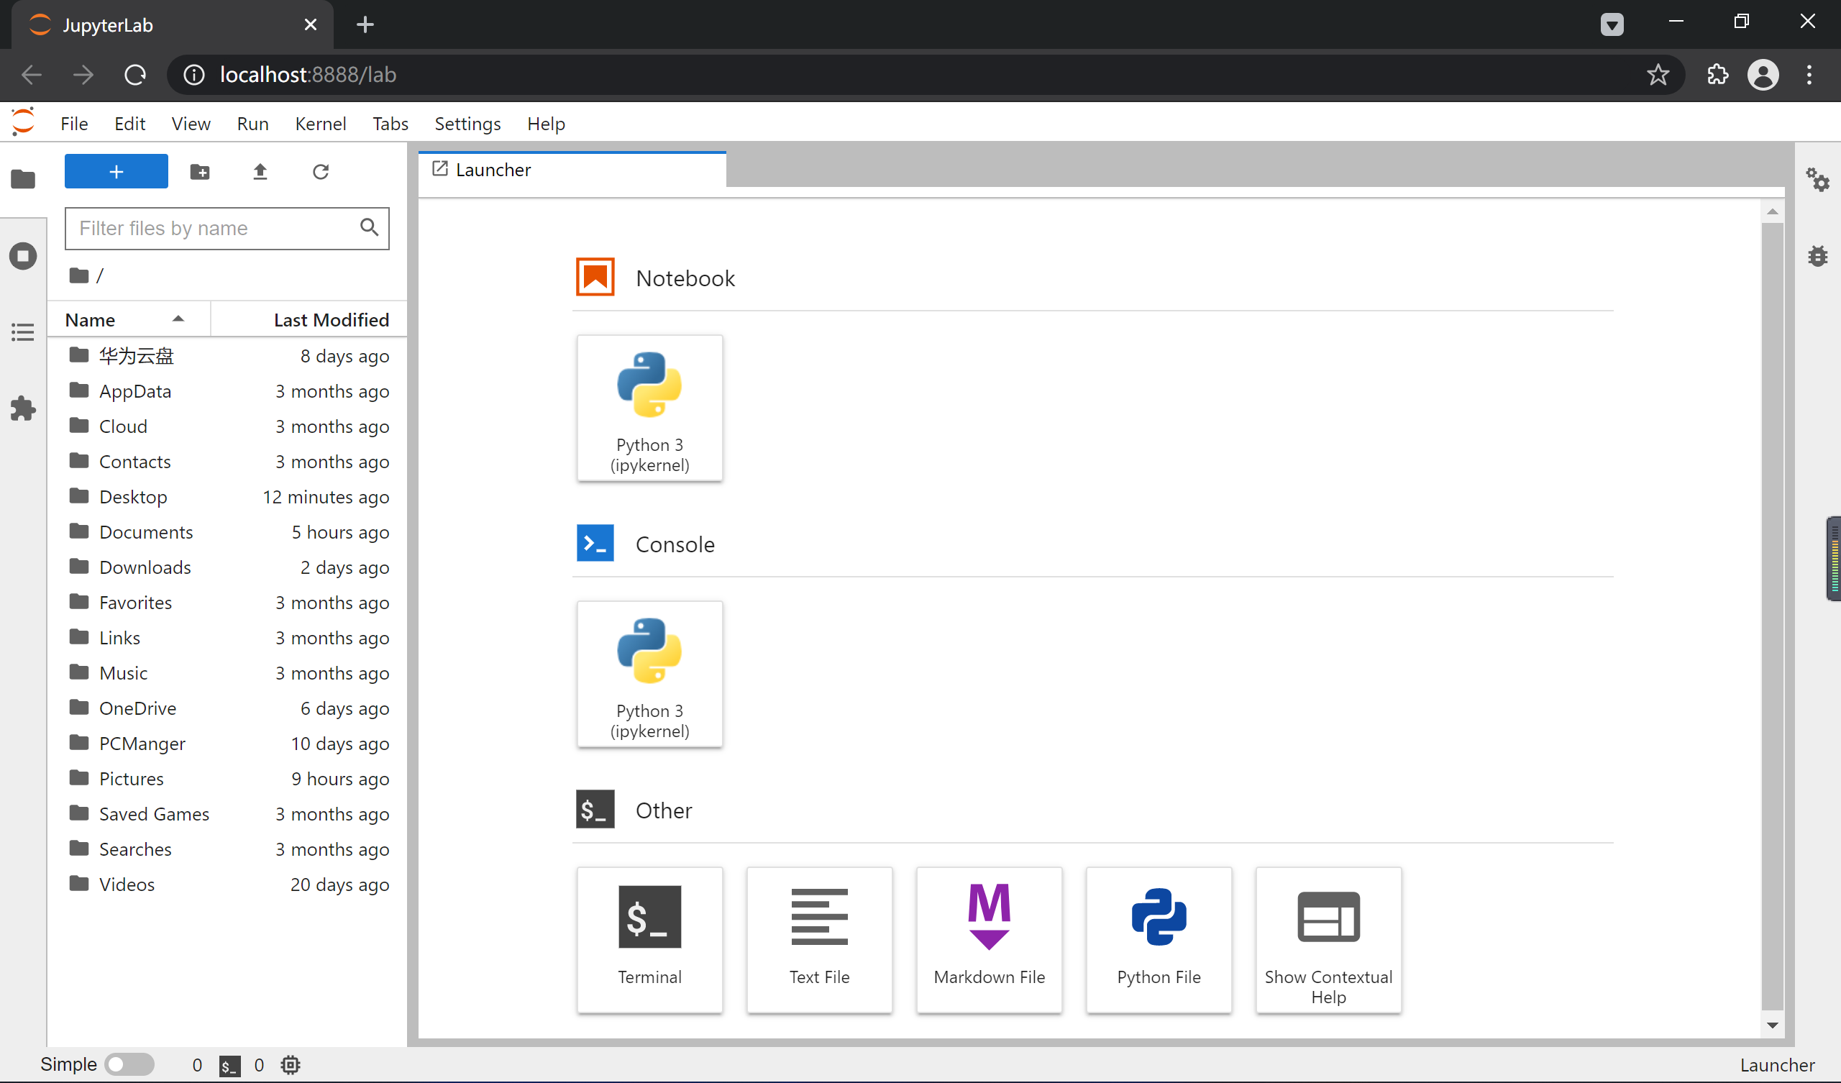Open the Extension Manager sidebar icon
This screenshot has height=1083, width=1841.
[22, 408]
